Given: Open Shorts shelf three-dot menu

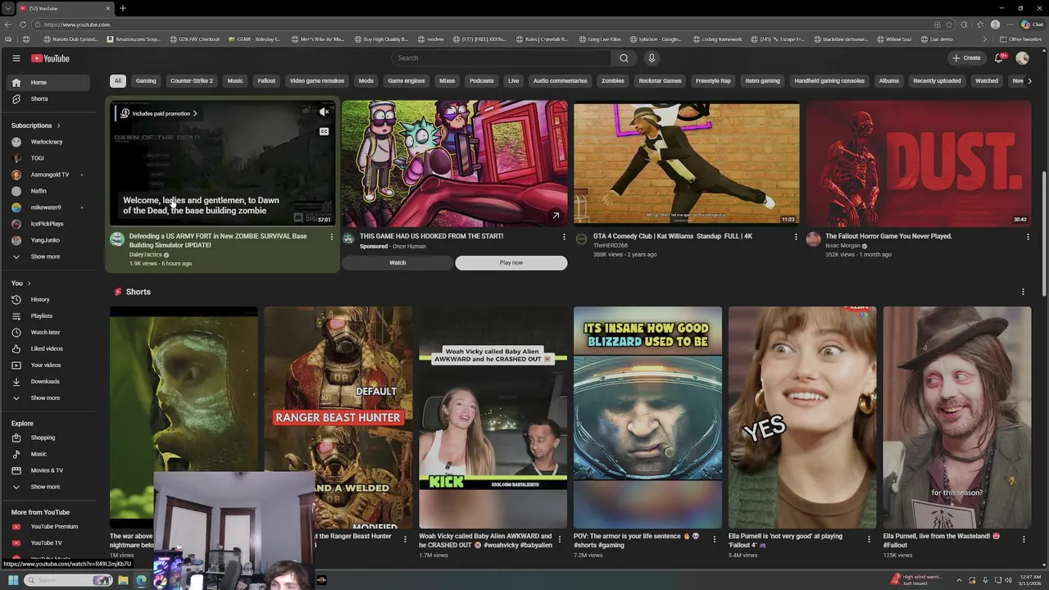Looking at the screenshot, I should pyautogui.click(x=1023, y=292).
